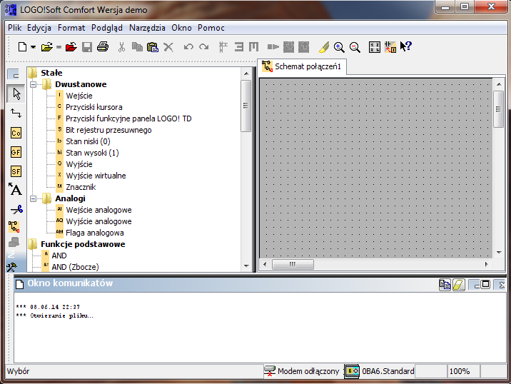Select Wejście in the Dwustanowe list
The image size is (511, 384).
tap(79, 96)
